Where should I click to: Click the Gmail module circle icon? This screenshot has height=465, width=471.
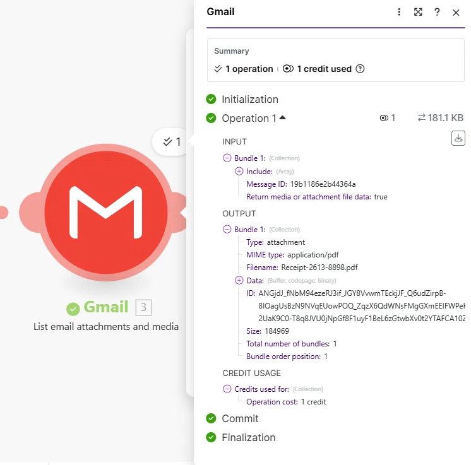[105, 213]
